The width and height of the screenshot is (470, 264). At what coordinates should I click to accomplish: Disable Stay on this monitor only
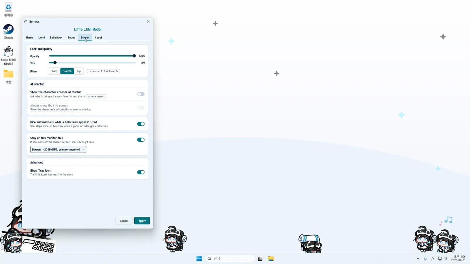click(141, 140)
